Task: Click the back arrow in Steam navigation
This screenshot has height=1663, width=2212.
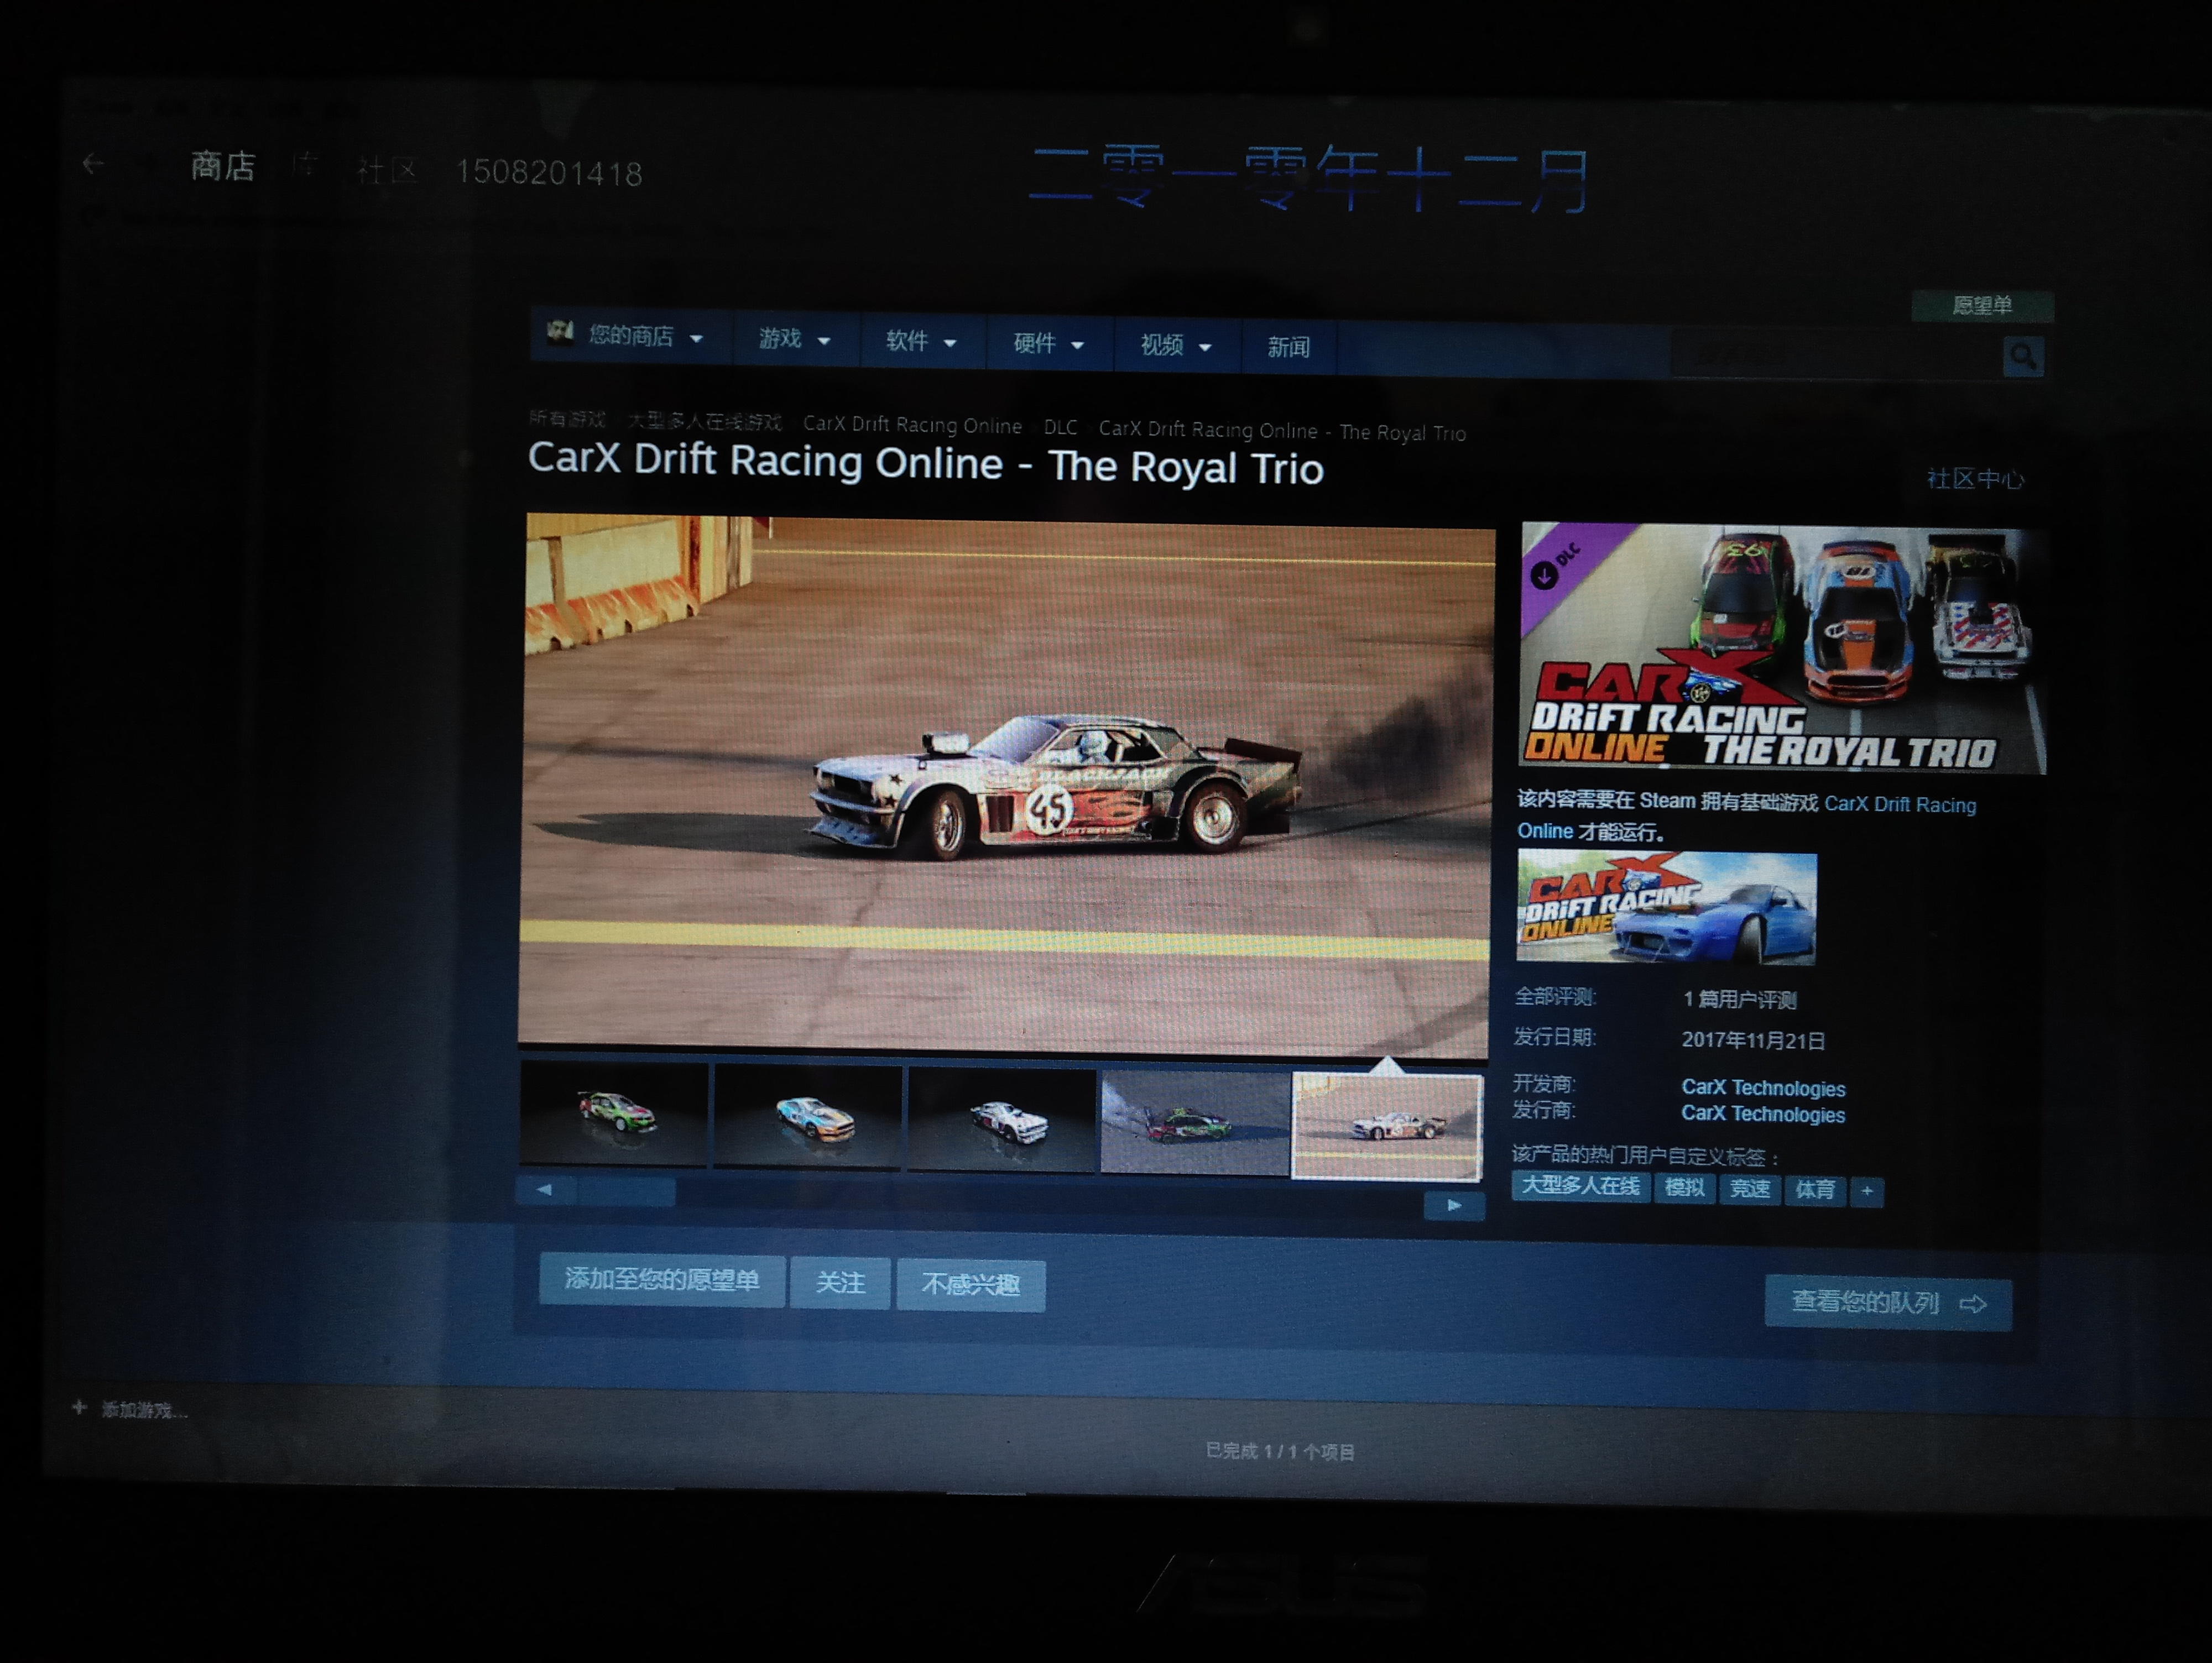Action: coord(93,163)
